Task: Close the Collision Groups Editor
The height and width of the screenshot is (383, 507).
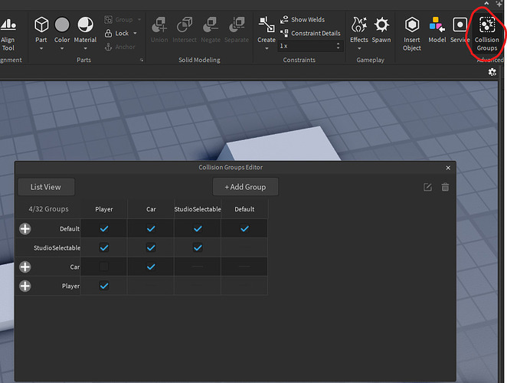Action: tap(448, 168)
